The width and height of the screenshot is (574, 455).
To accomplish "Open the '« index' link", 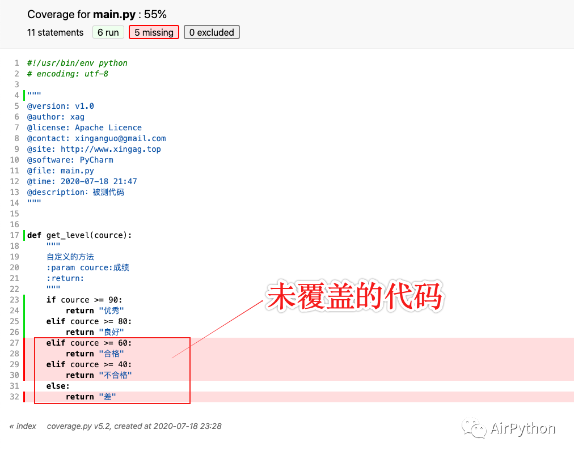I will [x=23, y=426].
